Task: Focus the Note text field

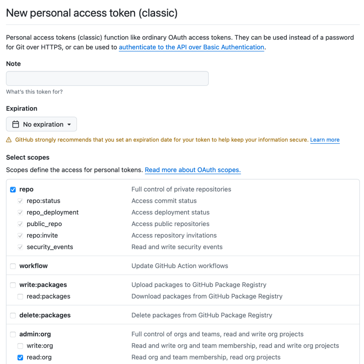Action: tap(107, 79)
